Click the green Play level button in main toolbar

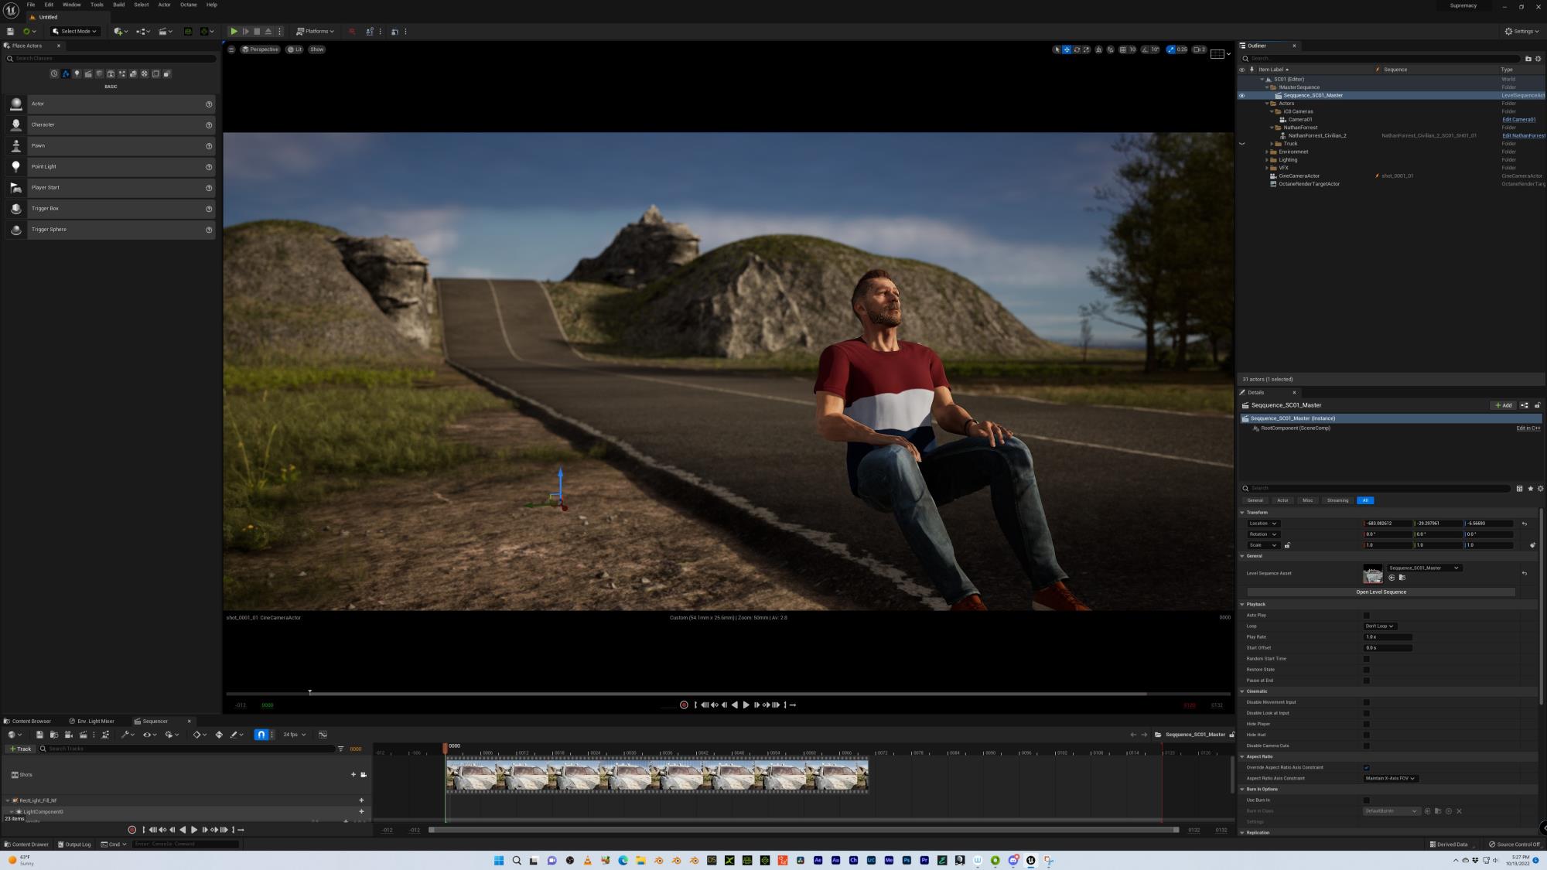point(234,32)
